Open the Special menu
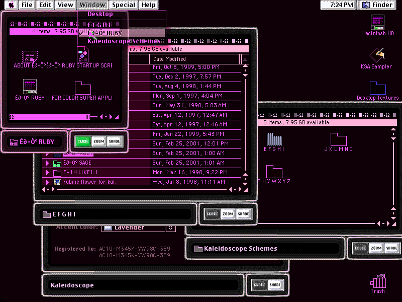The height and width of the screenshot is (302, 402). click(x=124, y=5)
